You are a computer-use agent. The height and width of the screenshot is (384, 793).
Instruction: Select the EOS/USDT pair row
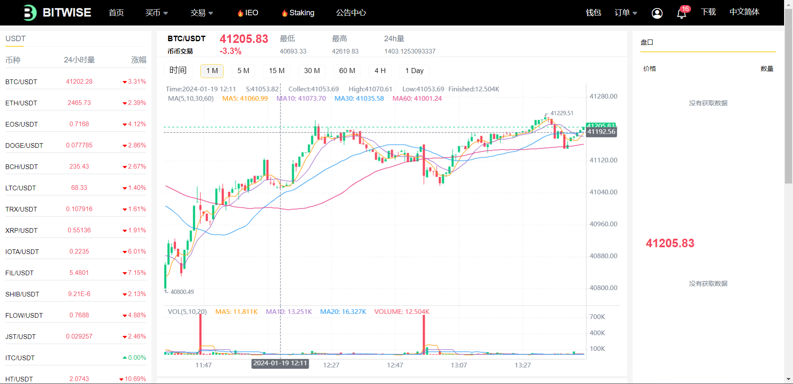click(76, 124)
